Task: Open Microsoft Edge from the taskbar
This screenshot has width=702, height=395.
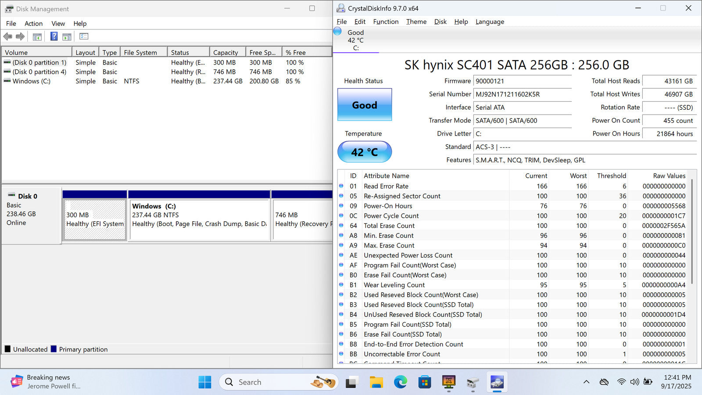Action: click(x=400, y=382)
